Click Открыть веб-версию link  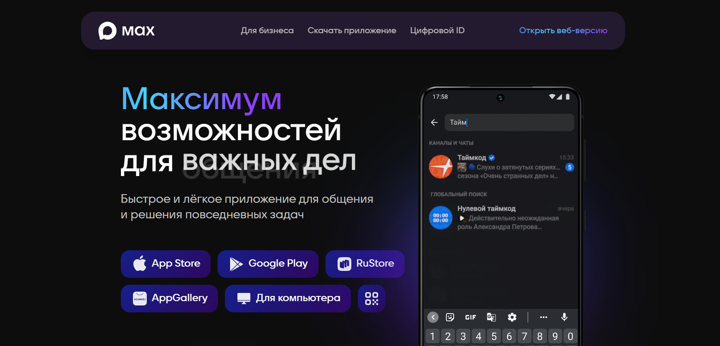563,31
